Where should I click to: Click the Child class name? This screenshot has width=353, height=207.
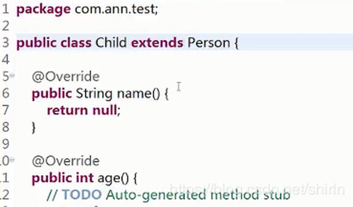[111, 43]
